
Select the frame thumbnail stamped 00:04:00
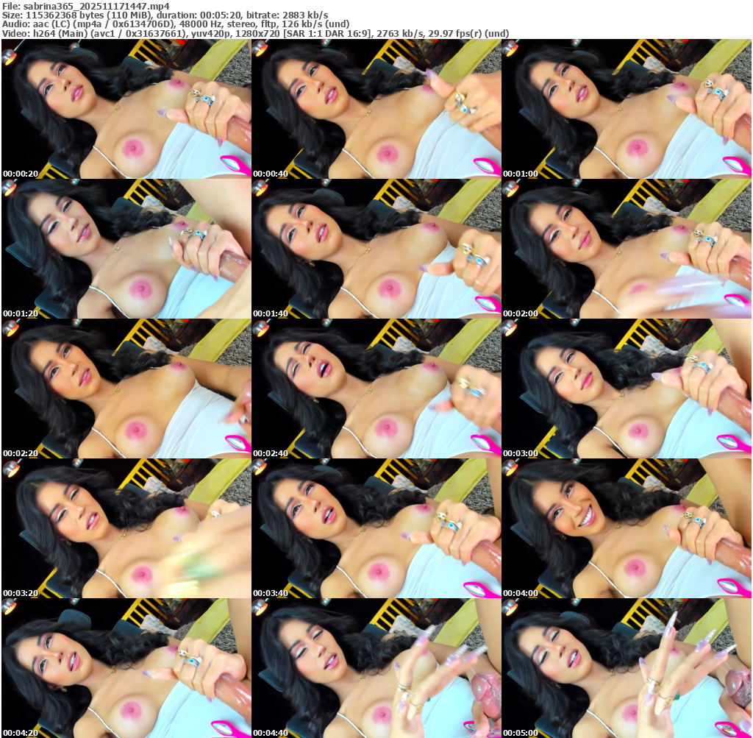(627, 528)
